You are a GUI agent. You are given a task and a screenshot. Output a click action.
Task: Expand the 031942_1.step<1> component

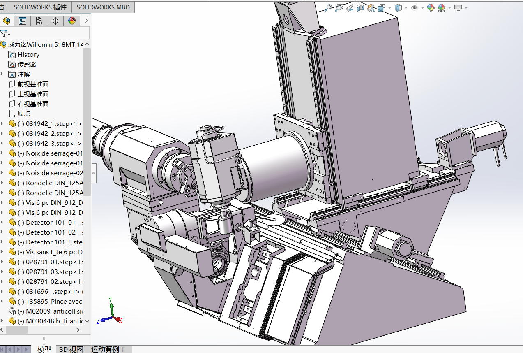click(2, 123)
